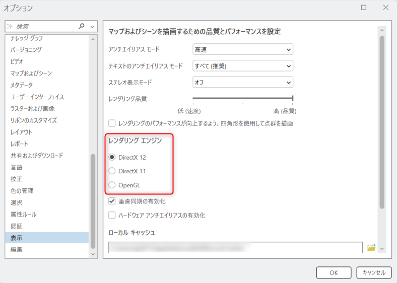Image resolution: width=398 pixels, height=283 pixels.
Task: Select リボンのカスタマイズ in the sidebar
Action: [x=33, y=120]
